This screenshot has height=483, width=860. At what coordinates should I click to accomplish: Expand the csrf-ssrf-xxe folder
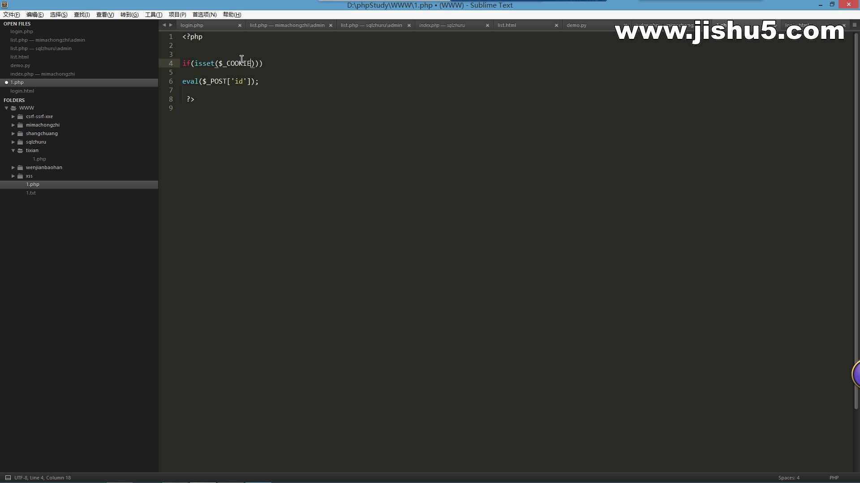[13, 116]
